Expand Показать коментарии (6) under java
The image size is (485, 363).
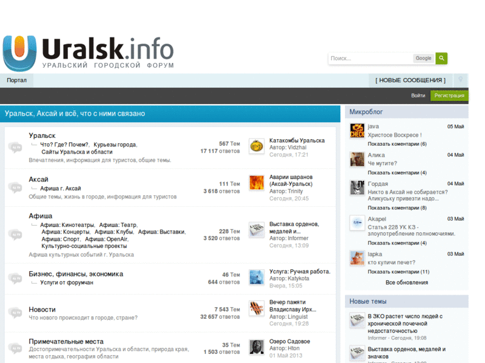397,144
